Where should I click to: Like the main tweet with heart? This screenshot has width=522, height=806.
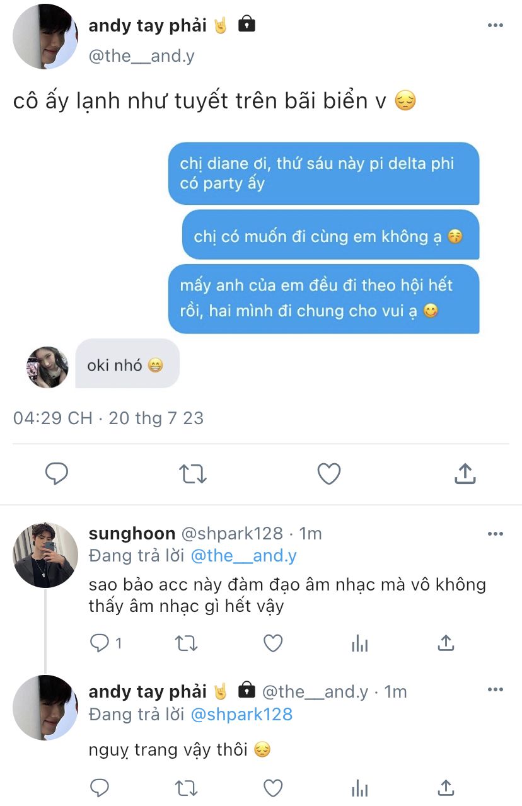coord(328,474)
